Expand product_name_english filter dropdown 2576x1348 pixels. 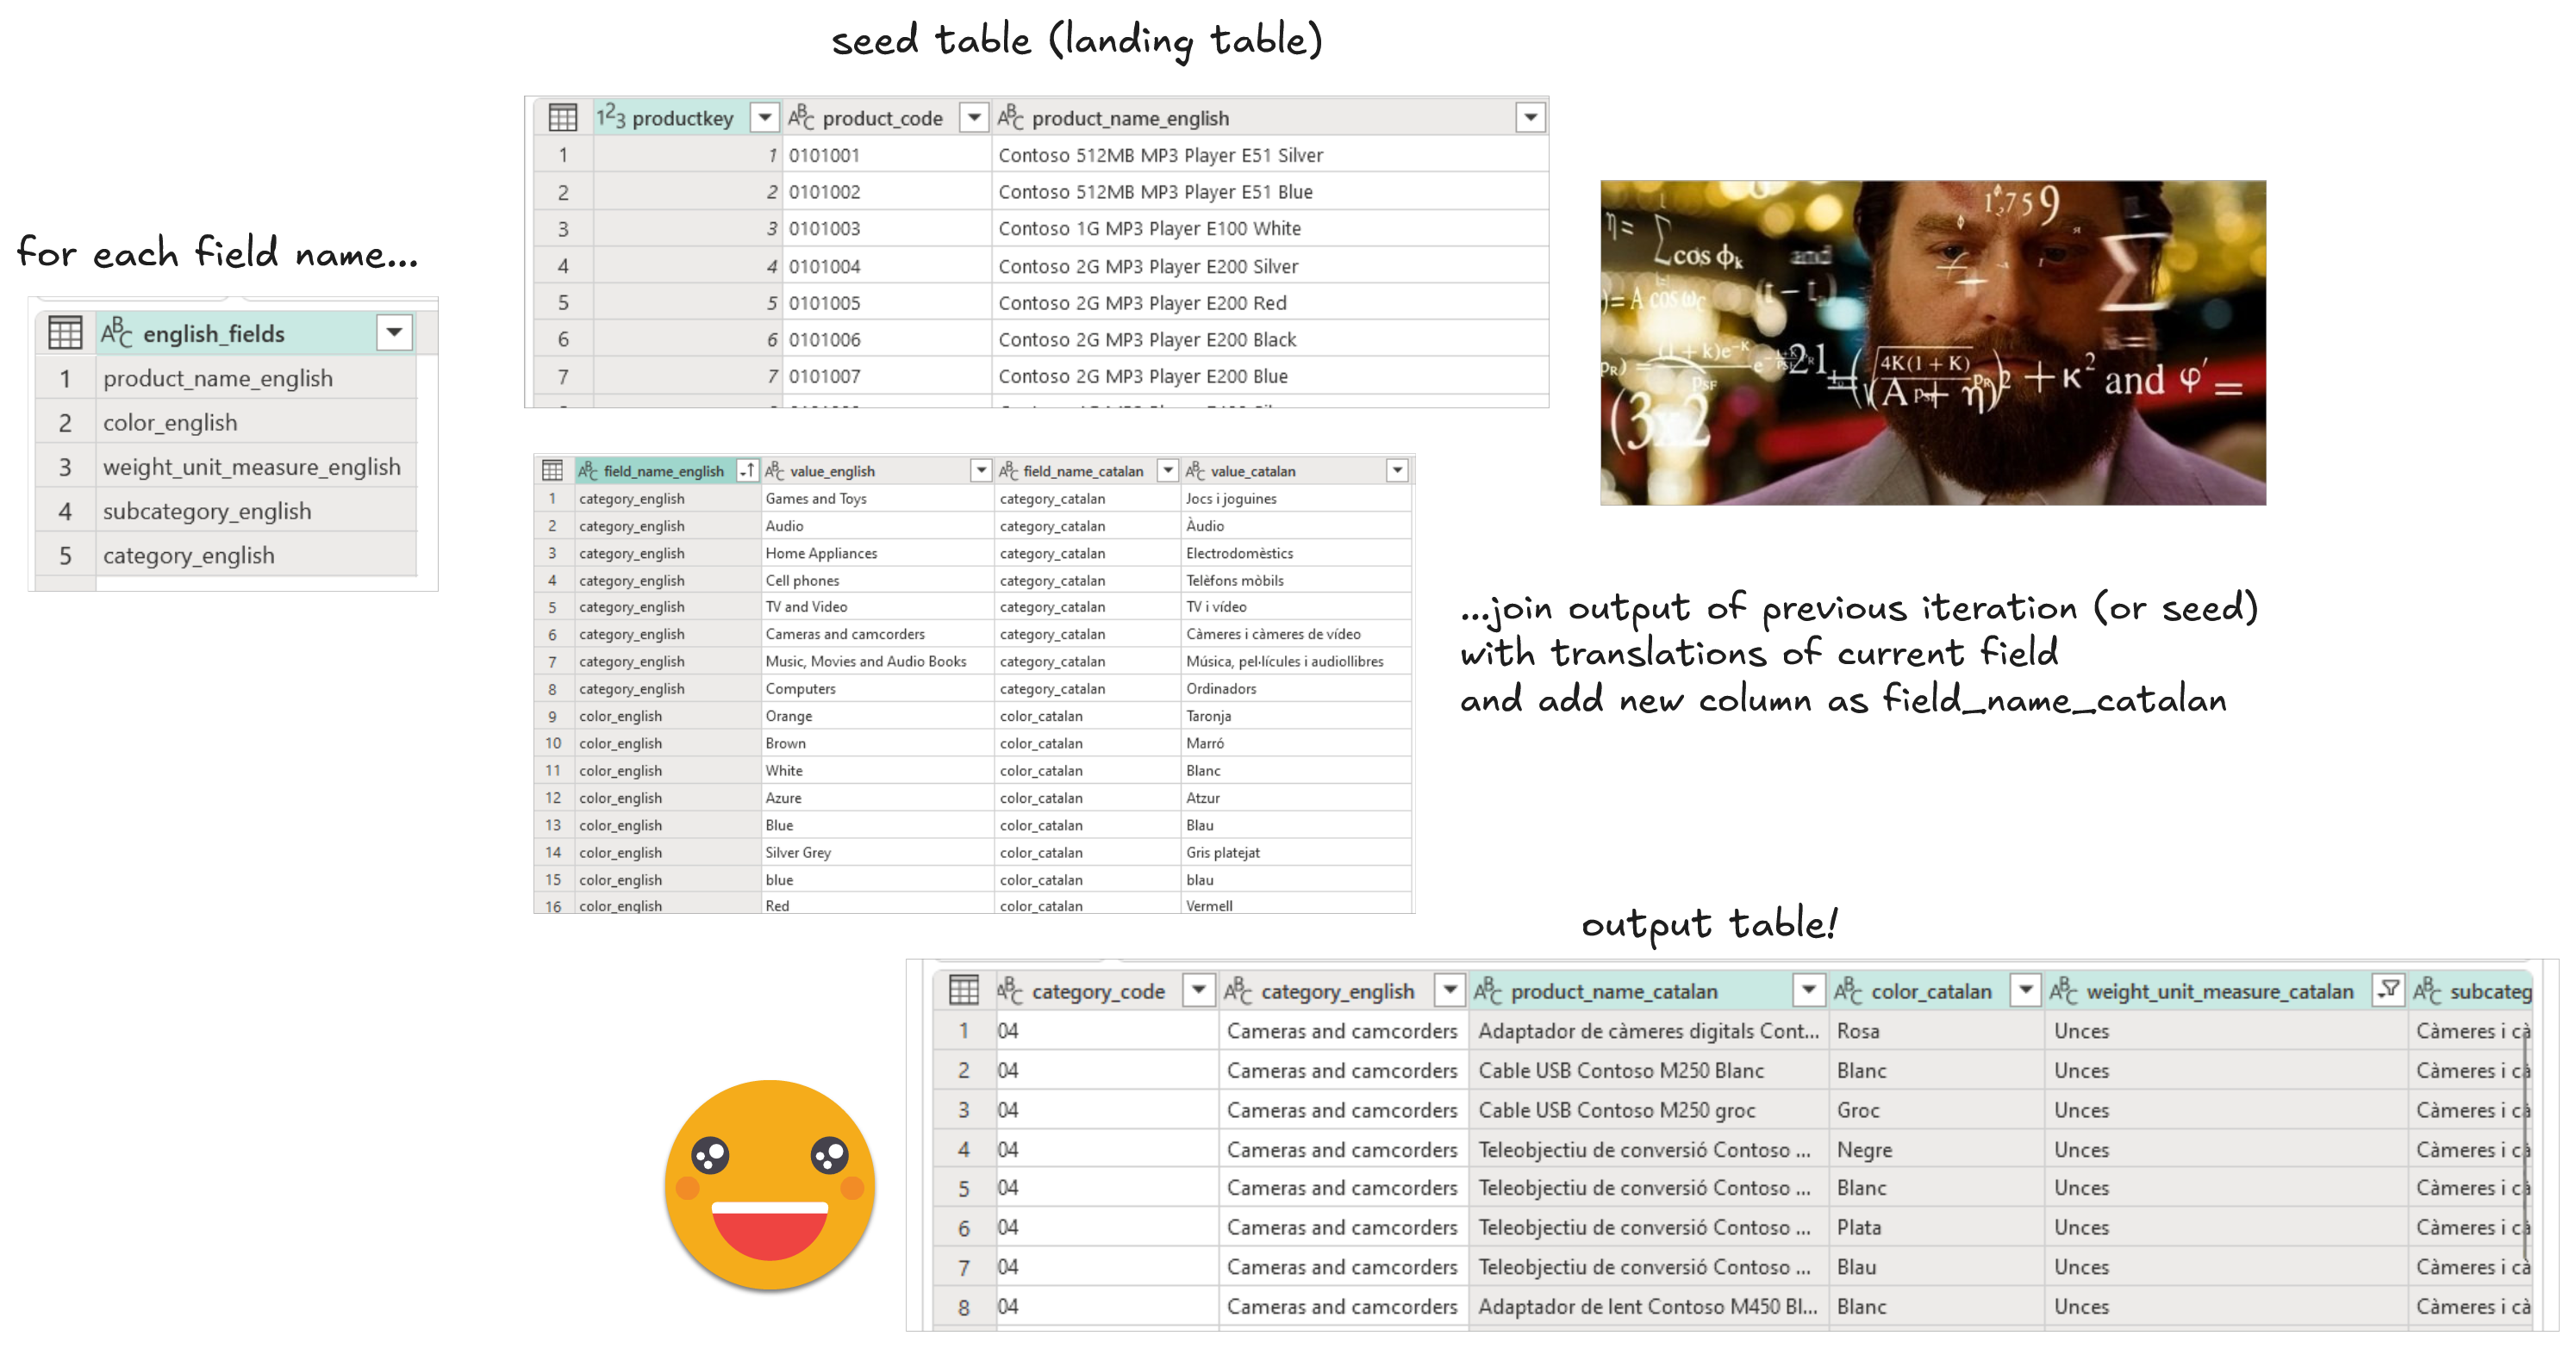(1529, 118)
